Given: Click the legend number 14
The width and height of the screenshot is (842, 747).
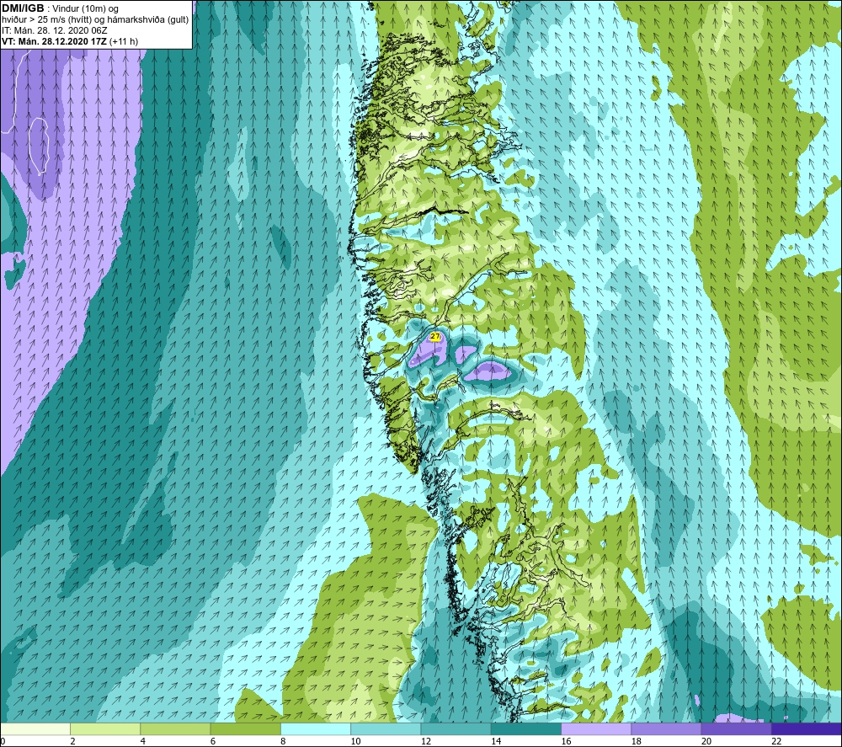Looking at the screenshot, I should (496, 741).
